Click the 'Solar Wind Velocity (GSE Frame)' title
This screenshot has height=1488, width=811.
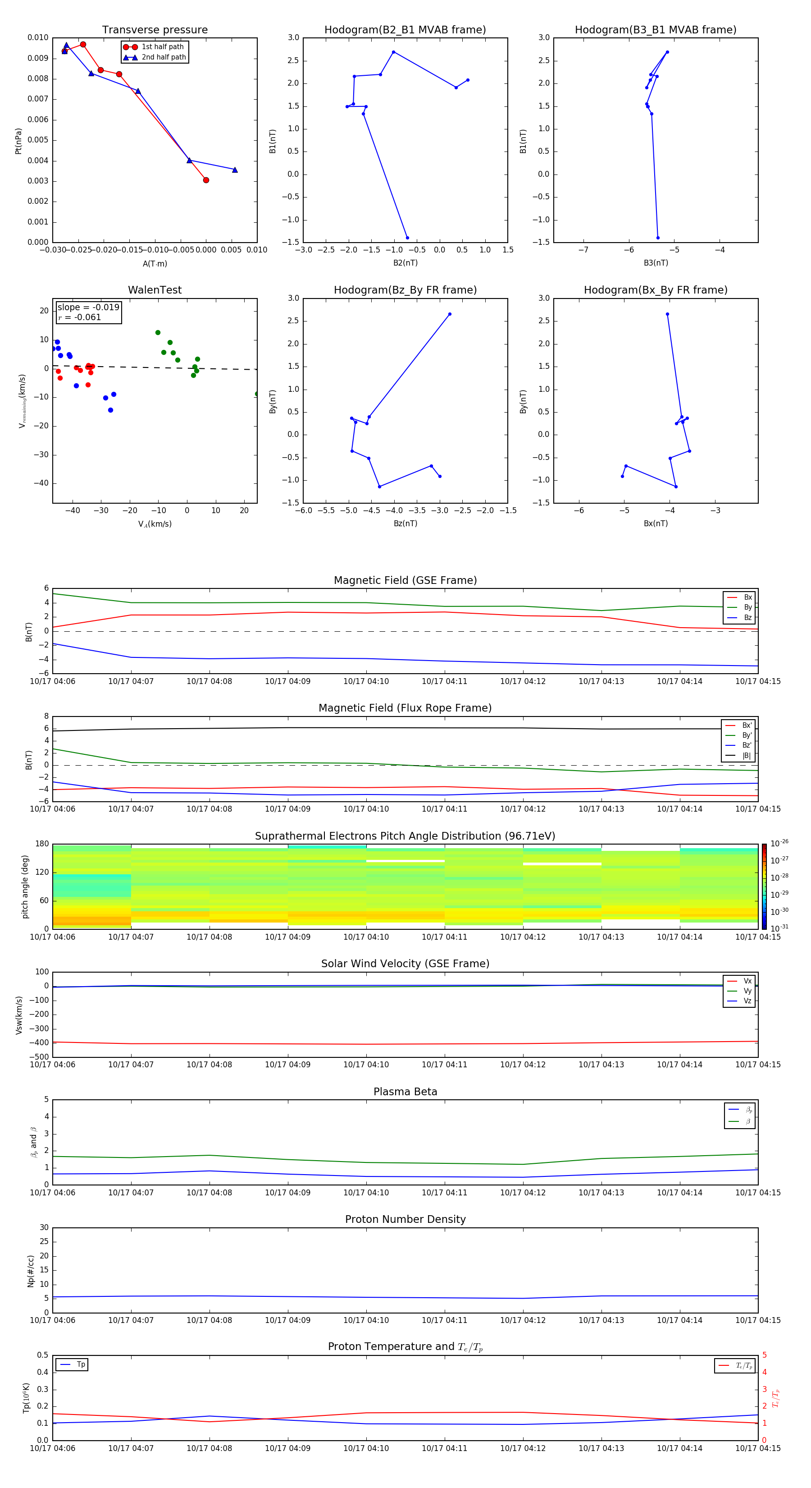point(405,964)
